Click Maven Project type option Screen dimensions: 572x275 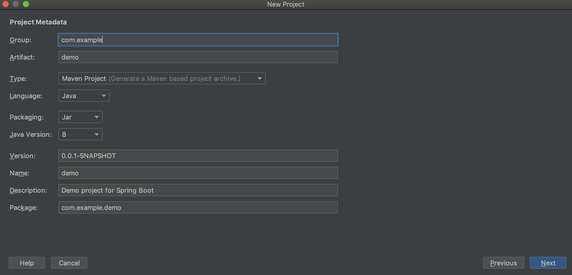click(x=162, y=78)
